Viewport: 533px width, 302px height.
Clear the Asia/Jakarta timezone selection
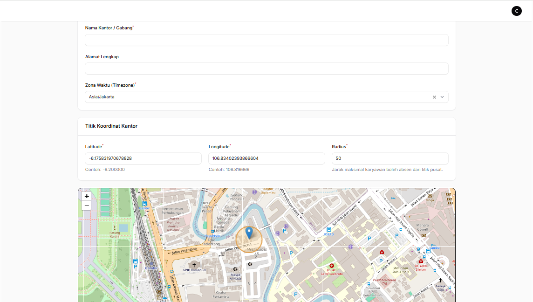(x=434, y=97)
